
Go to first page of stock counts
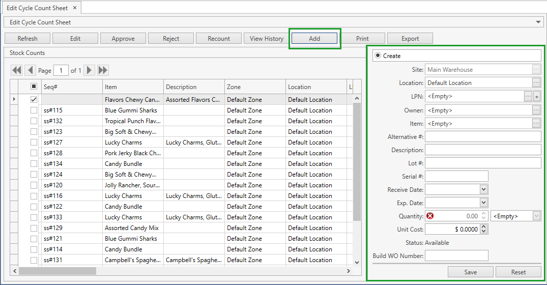tap(17, 70)
